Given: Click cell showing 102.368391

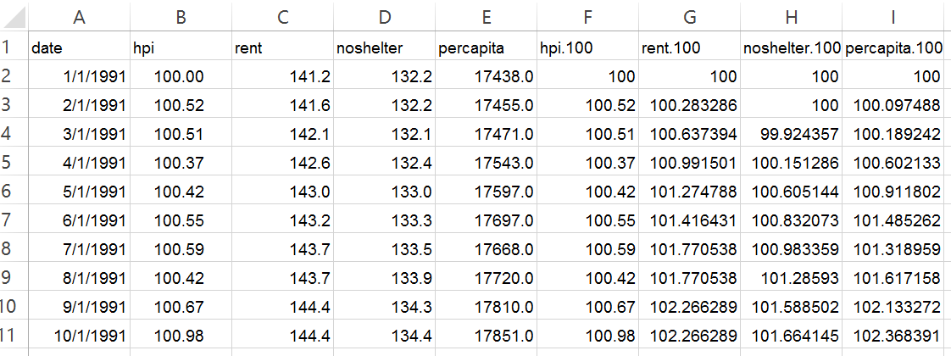Looking at the screenshot, I should point(893,334).
